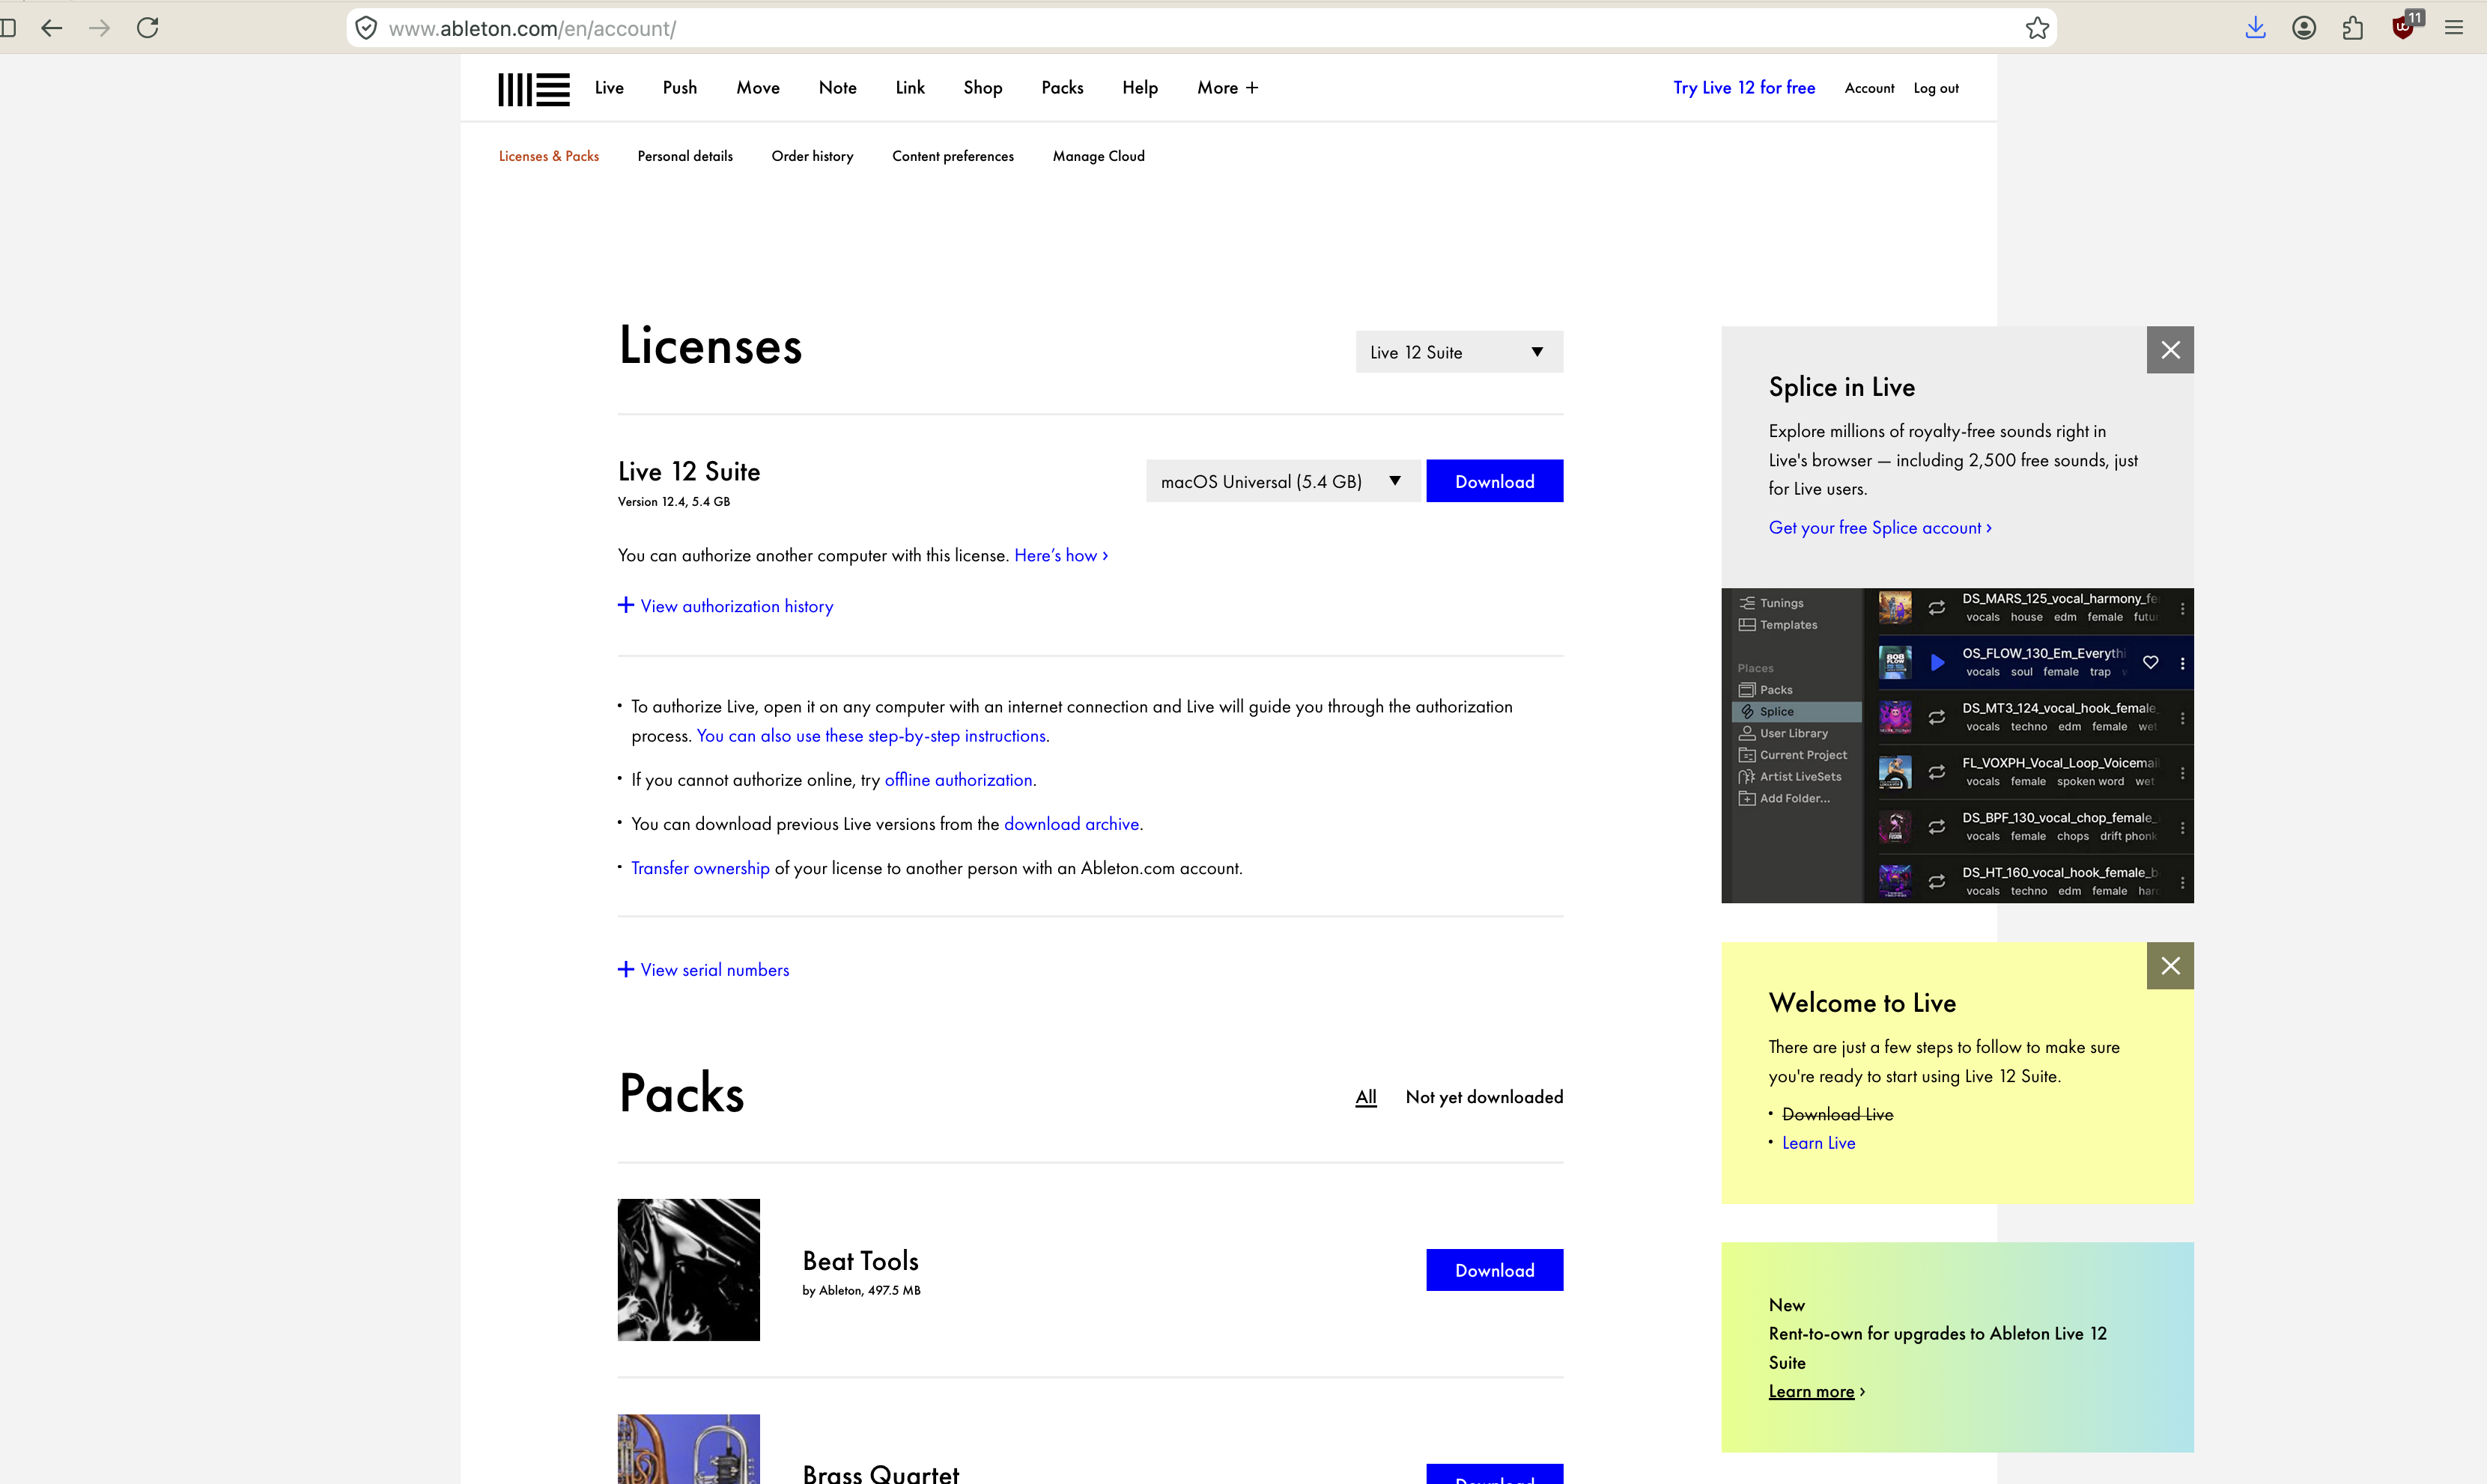Image resolution: width=2487 pixels, height=1484 pixels.
Task: Open the offline authorization link
Action: (x=959, y=780)
